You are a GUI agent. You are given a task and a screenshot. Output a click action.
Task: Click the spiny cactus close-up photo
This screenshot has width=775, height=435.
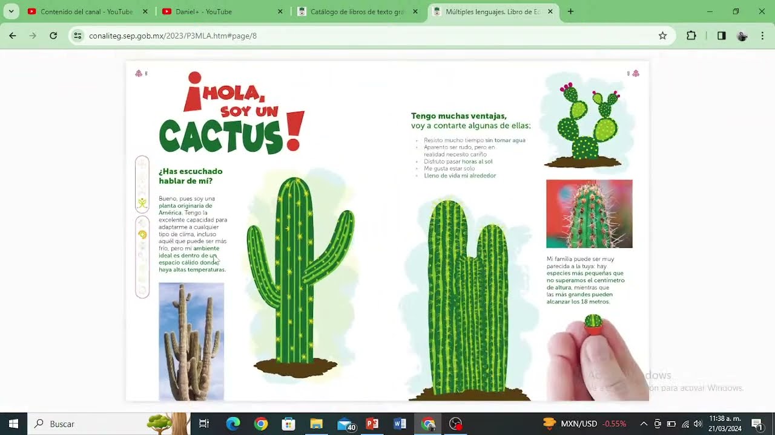coord(589,214)
